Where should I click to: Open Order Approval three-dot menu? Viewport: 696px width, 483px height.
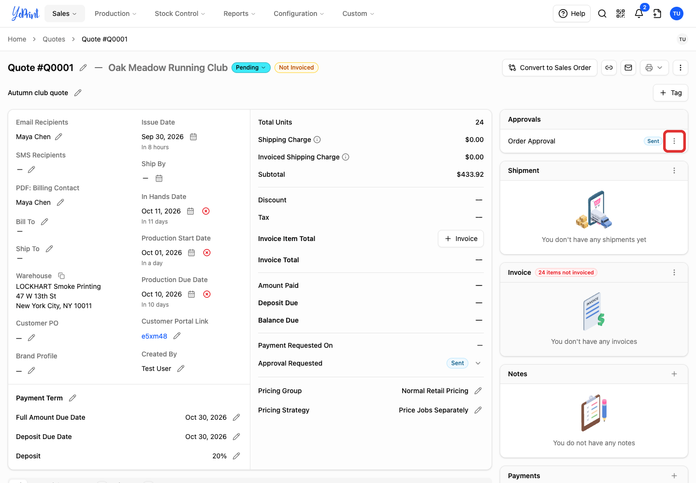[x=674, y=141]
